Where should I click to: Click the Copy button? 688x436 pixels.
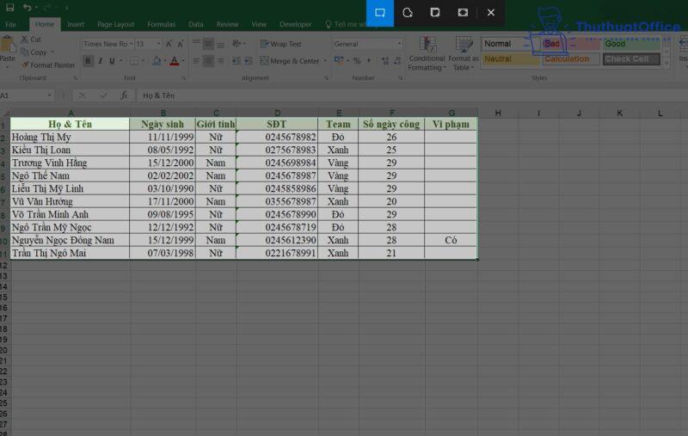tap(34, 52)
